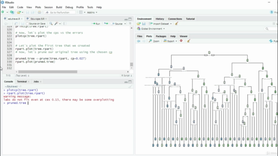
Task: Save the edutravel.R script from the editor toolbar
Action: (23, 23)
